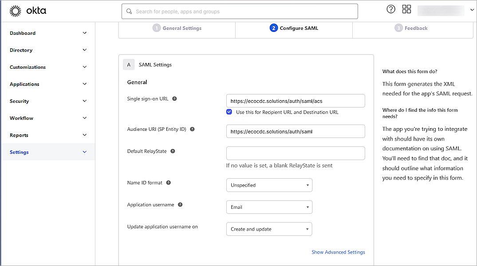Open the help question mark icon
The image size is (477, 266).
(x=391, y=9)
